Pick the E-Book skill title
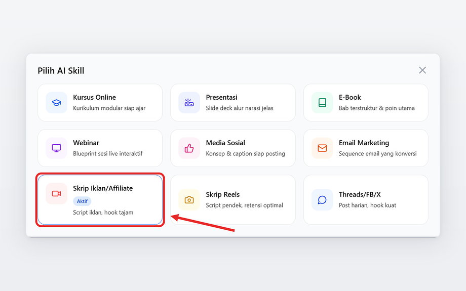 click(x=350, y=97)
